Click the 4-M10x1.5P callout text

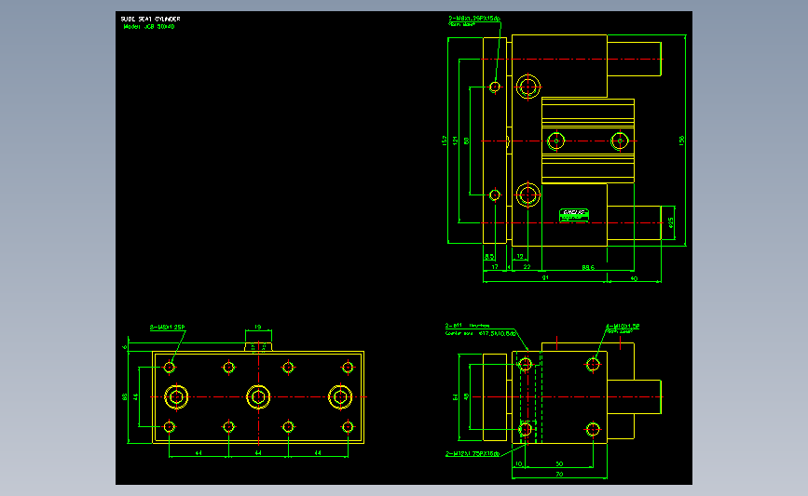623,327
